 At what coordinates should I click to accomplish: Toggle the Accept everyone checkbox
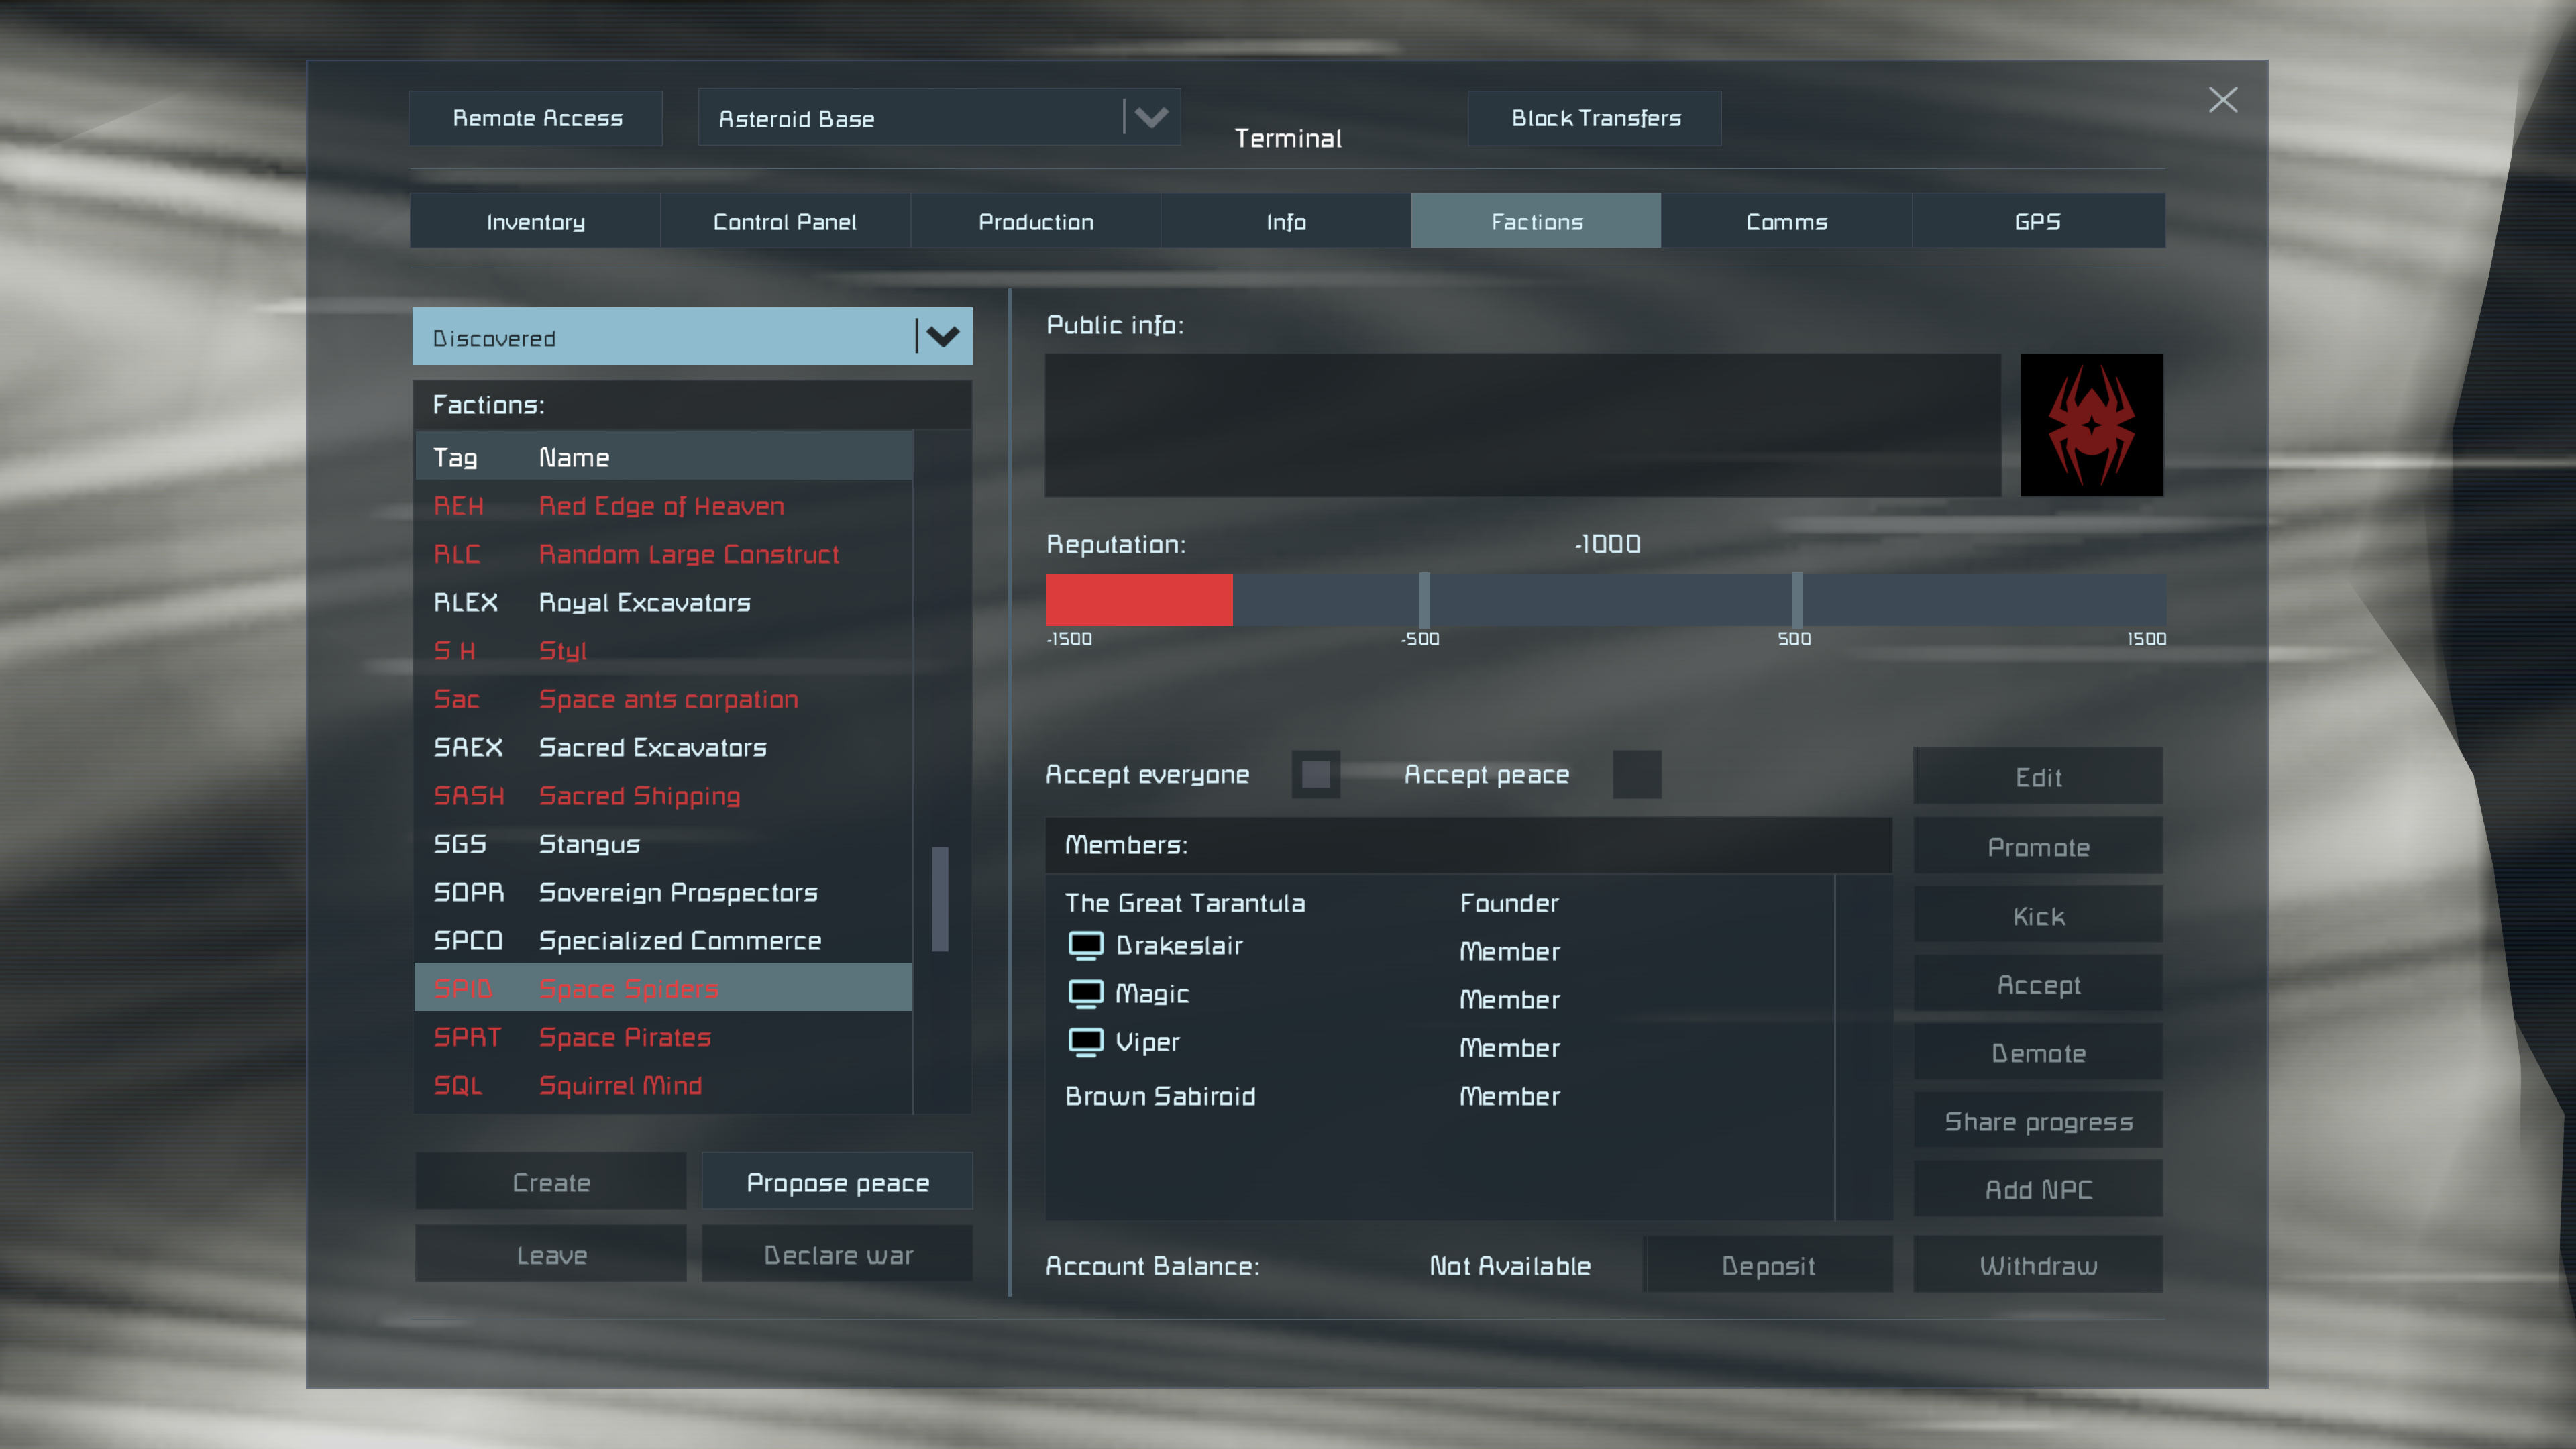tap(1315, 774)
